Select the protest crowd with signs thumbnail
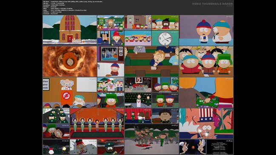276x155 pixels. 111,85
